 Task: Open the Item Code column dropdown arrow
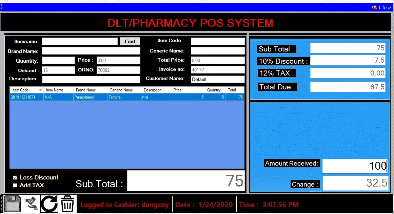(41, 90)
